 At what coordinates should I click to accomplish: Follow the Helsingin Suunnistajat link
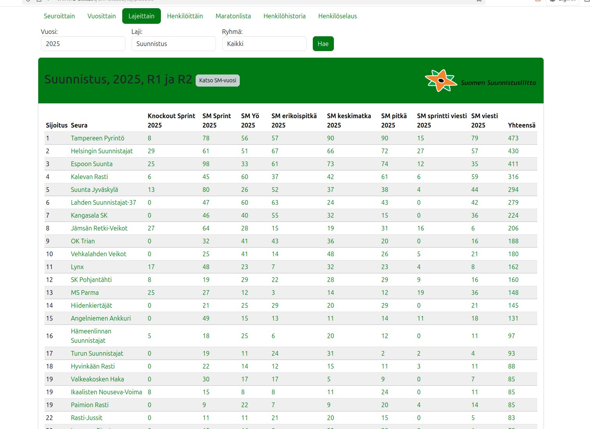point(102,151)
